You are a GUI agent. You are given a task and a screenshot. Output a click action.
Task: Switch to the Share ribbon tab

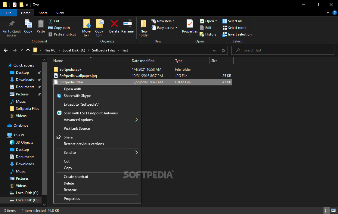pyautogui.click(x=43, y=13)
